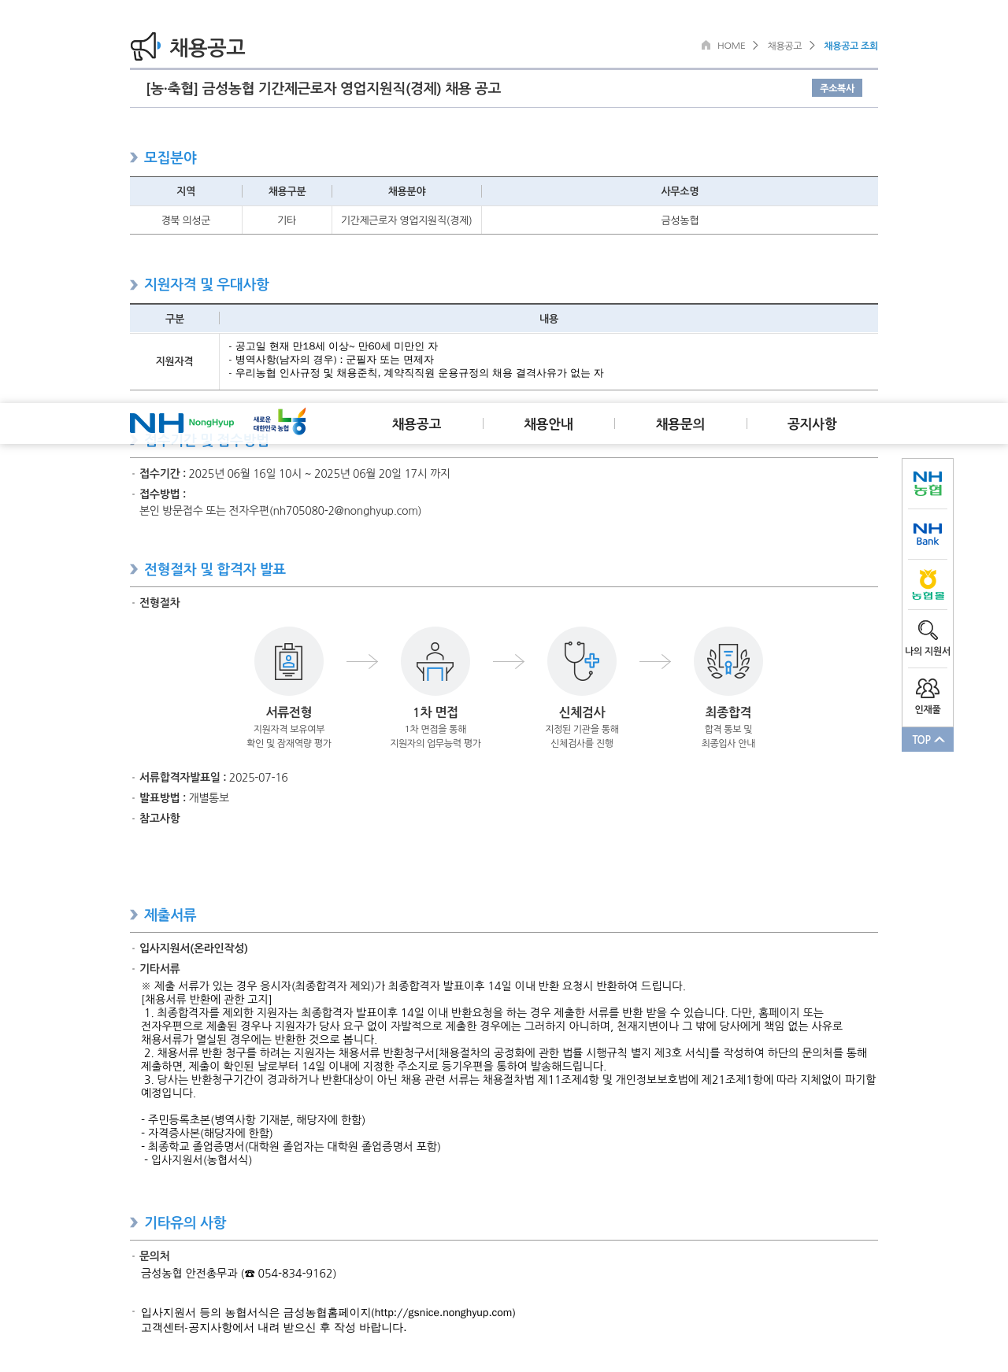Image resolution: width=1008 pixels, height=1372 pixels.
Task: Click the 채용분야 column header
Action: [406, 191]
